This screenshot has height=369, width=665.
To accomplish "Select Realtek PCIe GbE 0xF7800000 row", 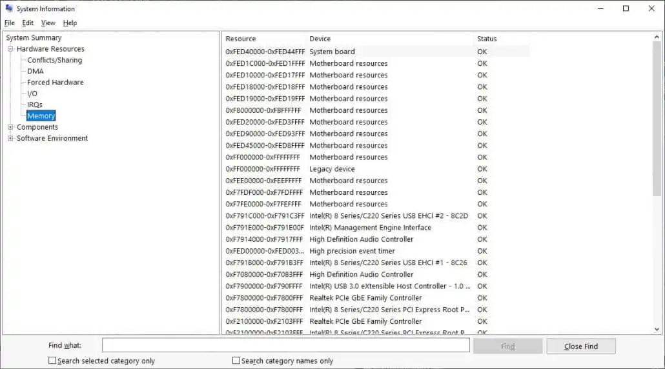I will [x=376, y=298].
